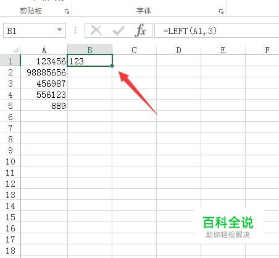Expand the Name Box dropdown arrow
Image resolution: width=279 pixels, height=258 pixels.
coord(59,30)
